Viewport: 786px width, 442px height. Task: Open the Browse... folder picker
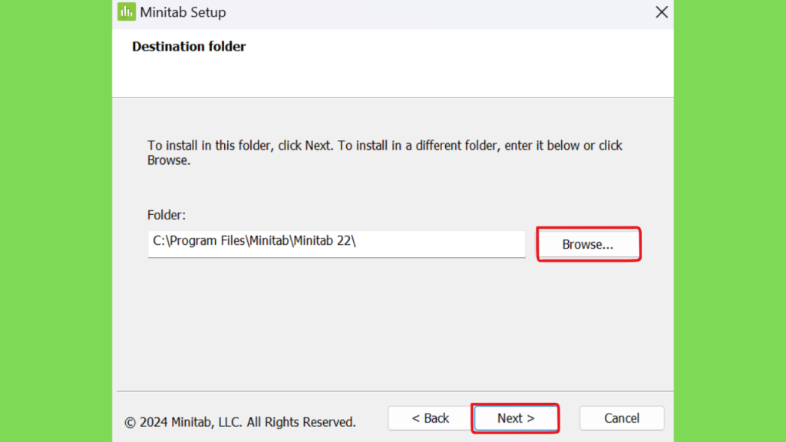point(588,244)
